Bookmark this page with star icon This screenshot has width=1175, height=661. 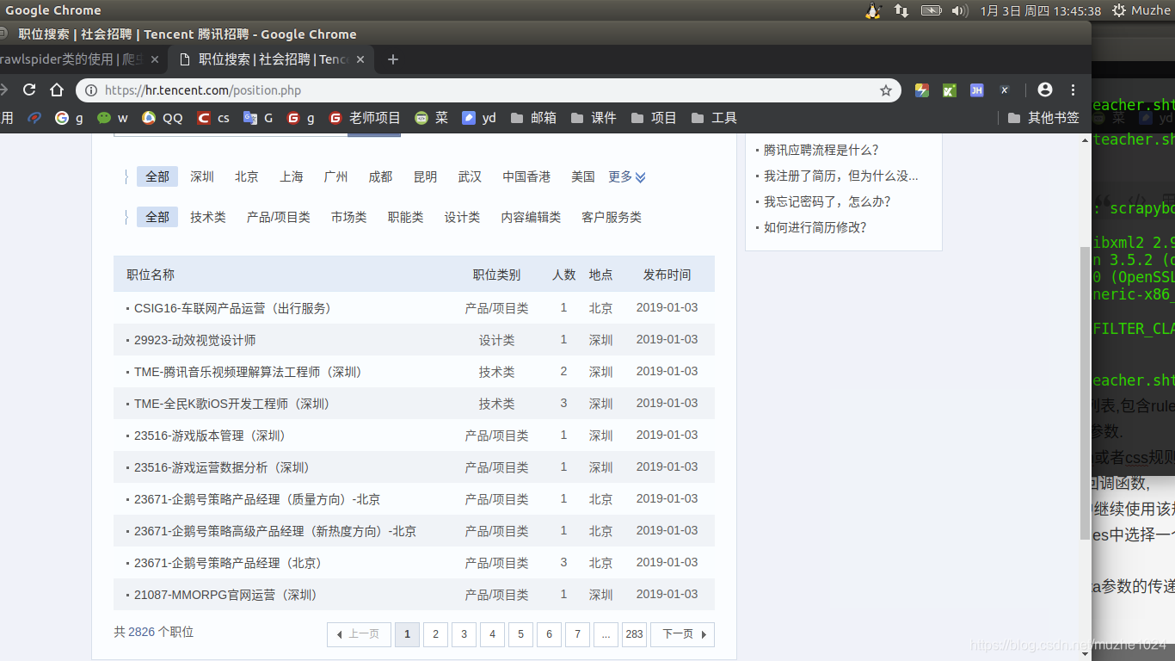coord(885,90)
